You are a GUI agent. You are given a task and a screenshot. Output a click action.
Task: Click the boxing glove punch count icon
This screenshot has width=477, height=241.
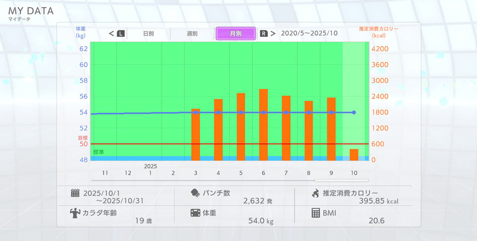195,193
